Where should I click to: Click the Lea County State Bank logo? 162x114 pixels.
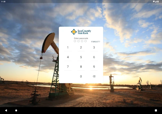coord(81,32)
